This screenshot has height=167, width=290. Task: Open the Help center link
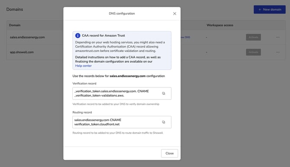tap(83, 66)
